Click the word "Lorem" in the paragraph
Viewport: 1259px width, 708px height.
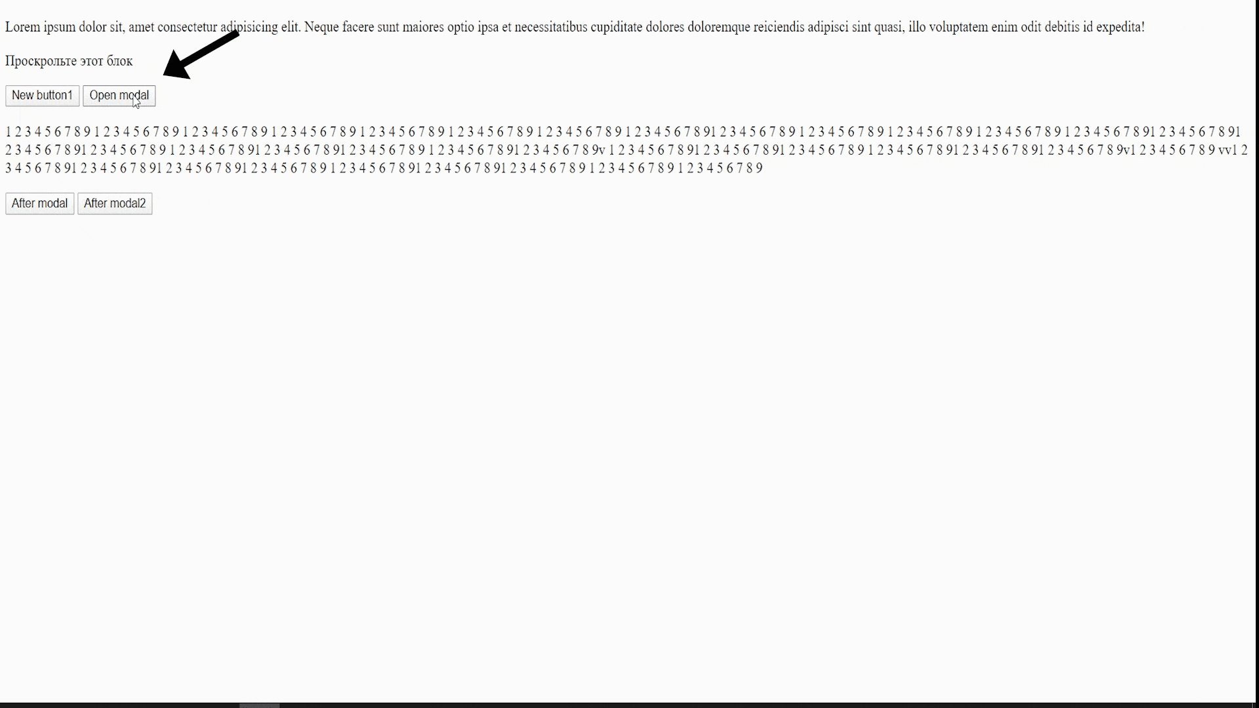(23, 27)
